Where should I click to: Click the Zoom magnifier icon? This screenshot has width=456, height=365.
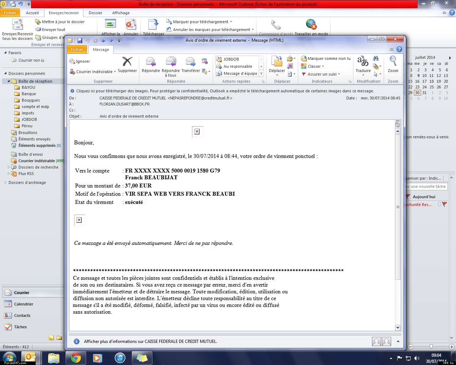393,62
